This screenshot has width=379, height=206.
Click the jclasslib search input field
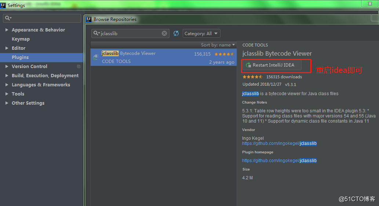coord(130,34)
